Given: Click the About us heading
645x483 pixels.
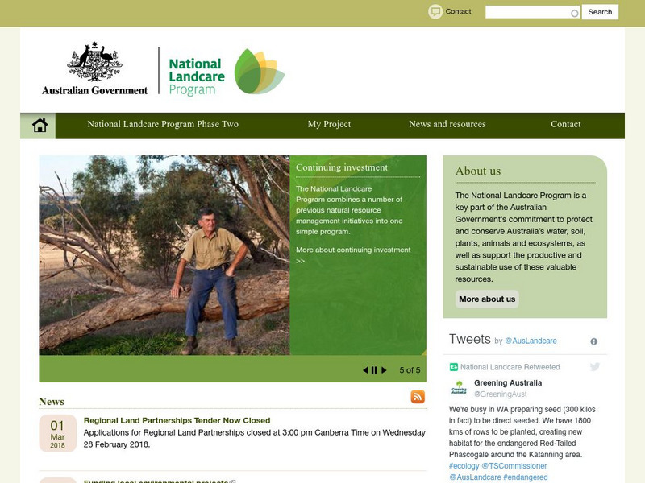Looking at the screenshot, I should (478, 171).
